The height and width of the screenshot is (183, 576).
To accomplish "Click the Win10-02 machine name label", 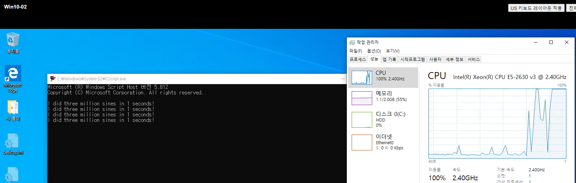I will (15, 7).
